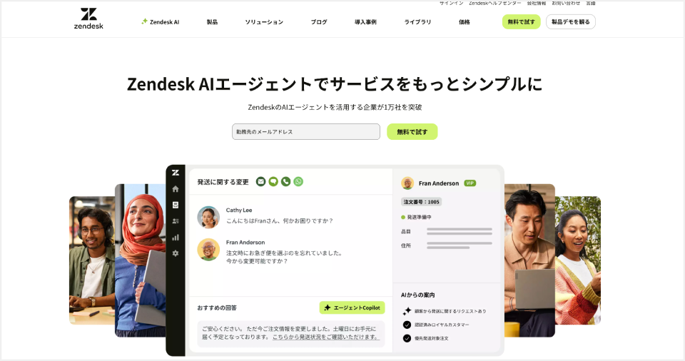
Task: Click the エージェントCopilot button
Action: (352, 307)
